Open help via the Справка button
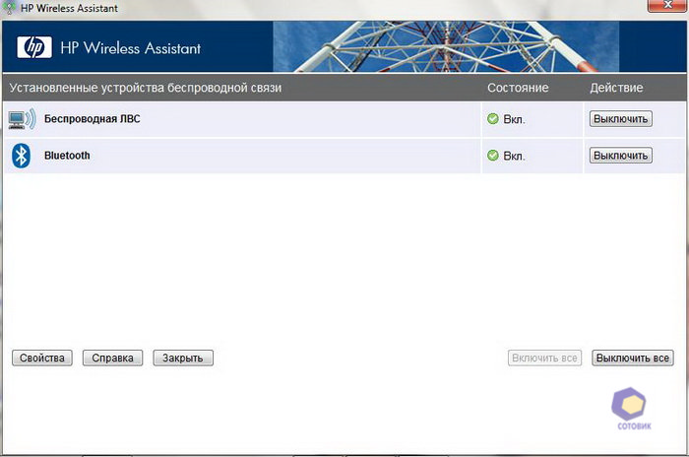 (113, 358)
